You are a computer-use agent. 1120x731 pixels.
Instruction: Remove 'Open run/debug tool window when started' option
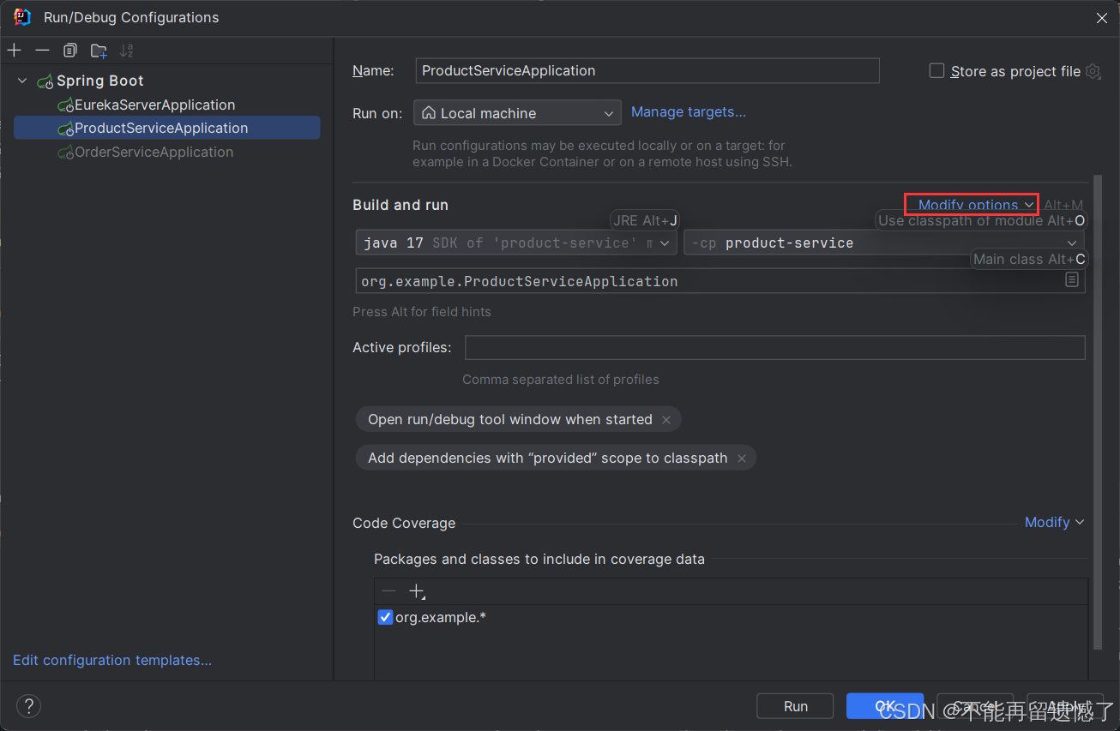click(x=666, y=419)
